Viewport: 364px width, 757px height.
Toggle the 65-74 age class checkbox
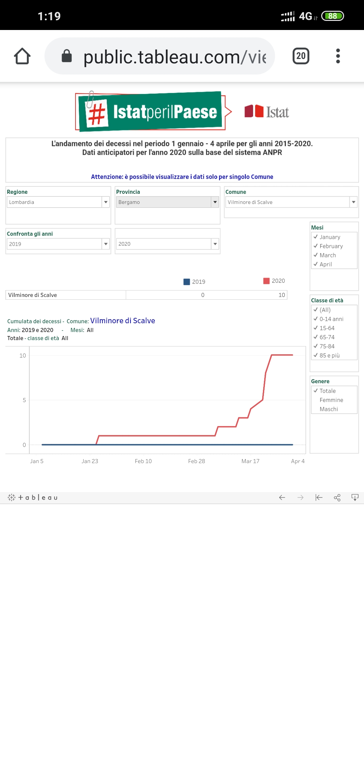point(316,337)
